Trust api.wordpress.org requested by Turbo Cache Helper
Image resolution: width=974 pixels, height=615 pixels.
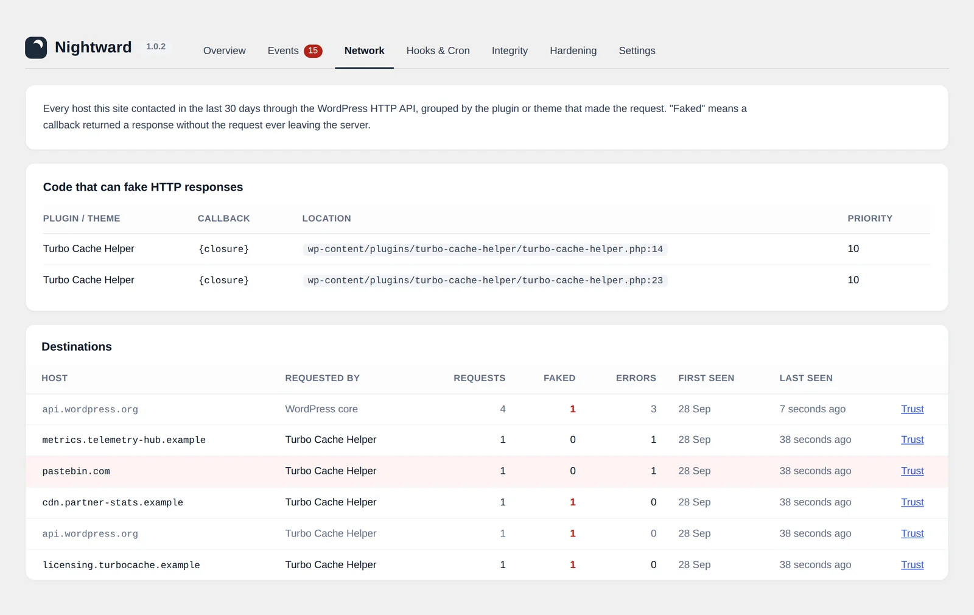pyautogui.click(x=912, y=533)
